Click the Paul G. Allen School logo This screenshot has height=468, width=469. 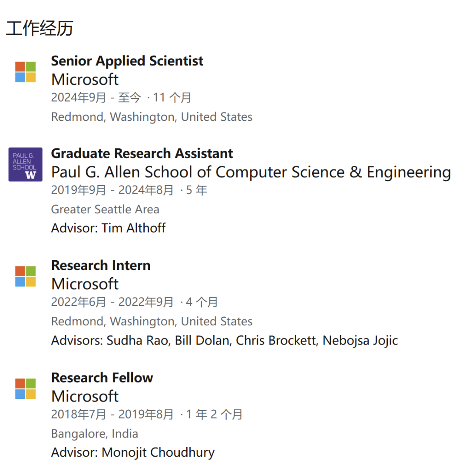pyautogui.click(x=25, y=164)
